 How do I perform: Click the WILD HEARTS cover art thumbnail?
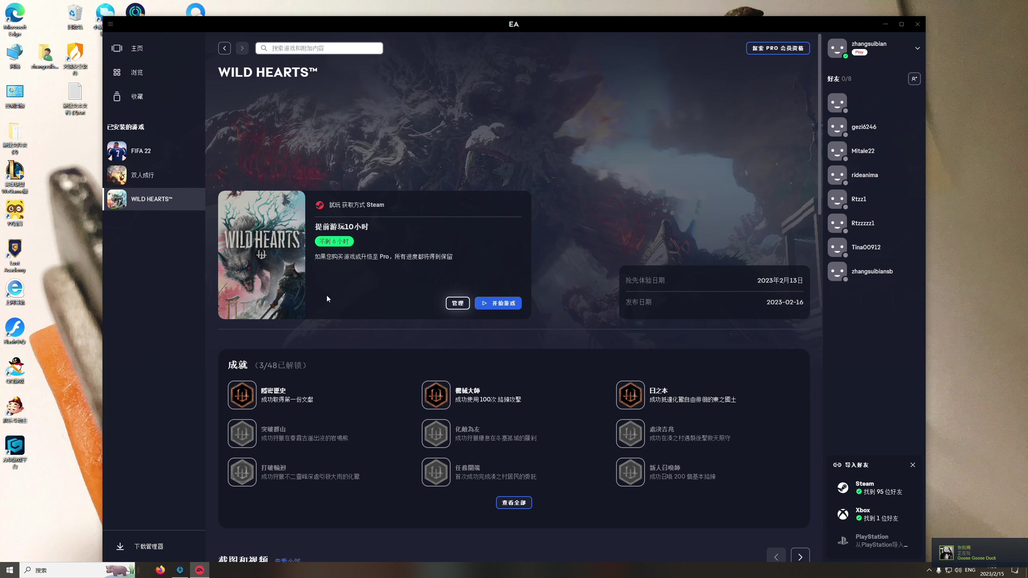(261, 255)
